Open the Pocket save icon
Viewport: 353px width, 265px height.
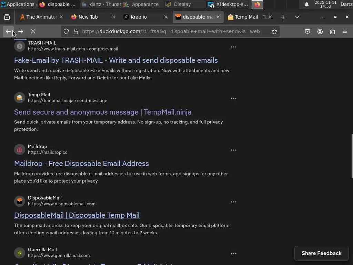click(307, 31)
